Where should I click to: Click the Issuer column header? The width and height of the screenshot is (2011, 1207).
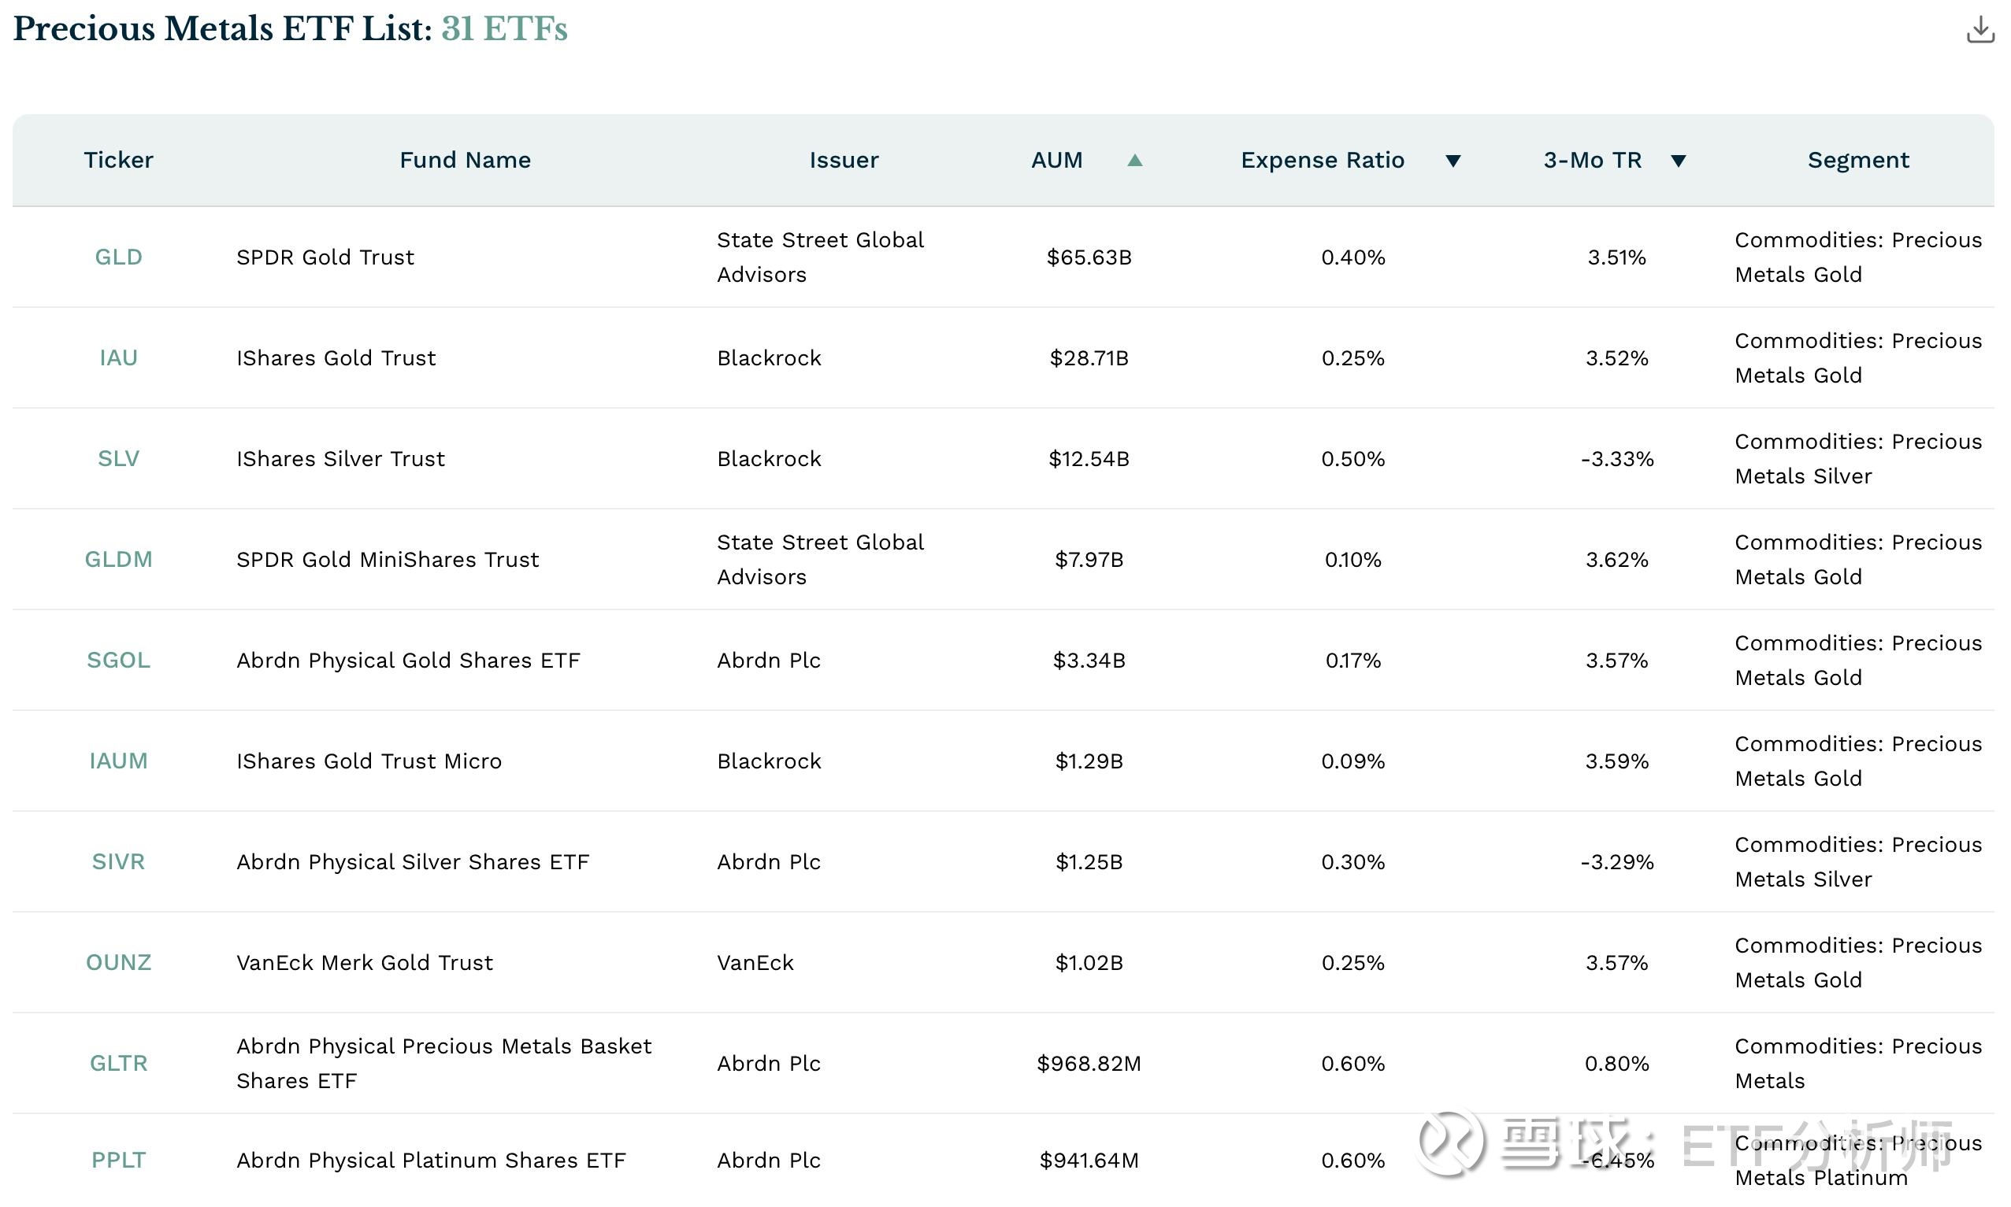pyautogui.click(x=844, y=161)
